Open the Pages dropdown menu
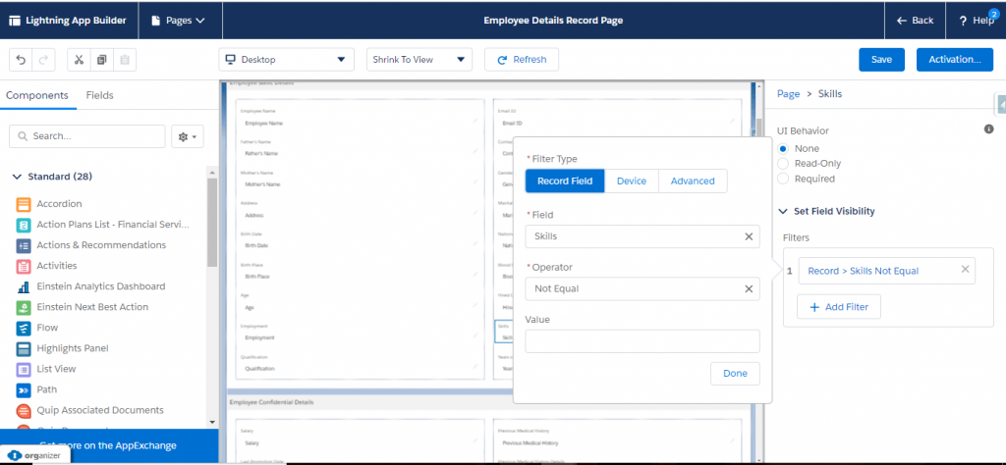Viewport: 1006px width, 465px height. click(178, 21)
